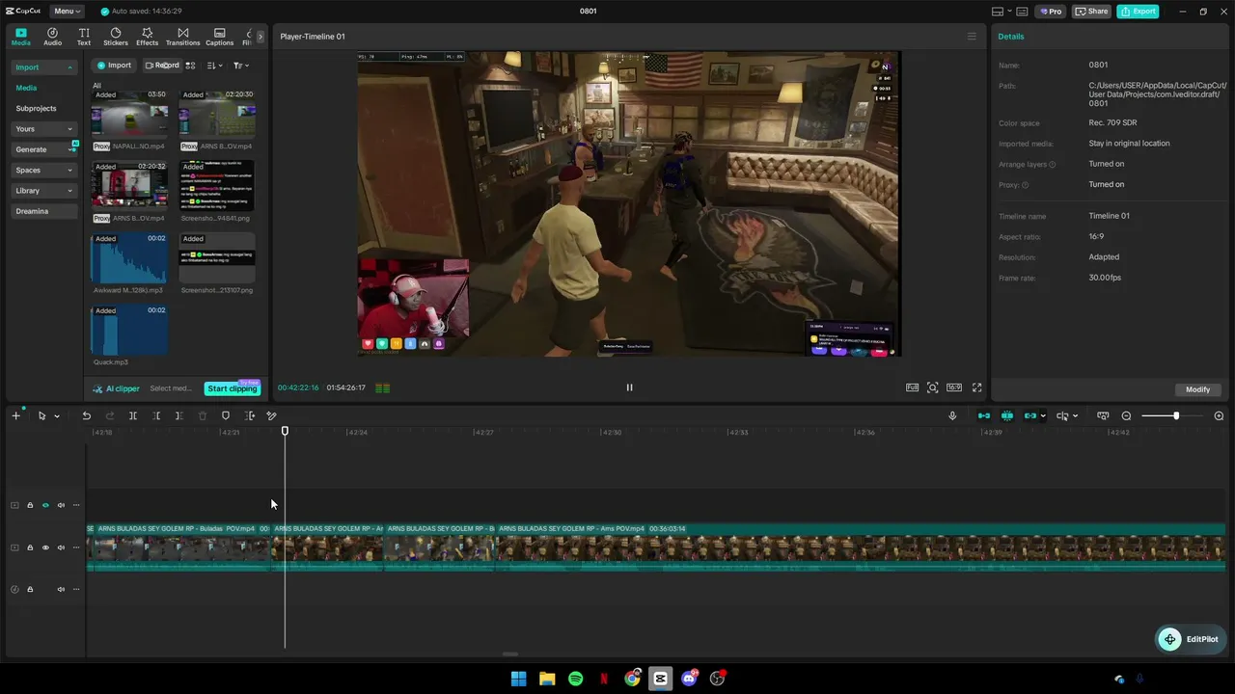Zoom out the timeline with minus icon

coord(1126,415)
